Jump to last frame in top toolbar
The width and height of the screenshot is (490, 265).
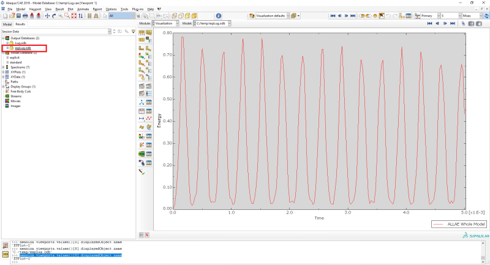(353, 16)
